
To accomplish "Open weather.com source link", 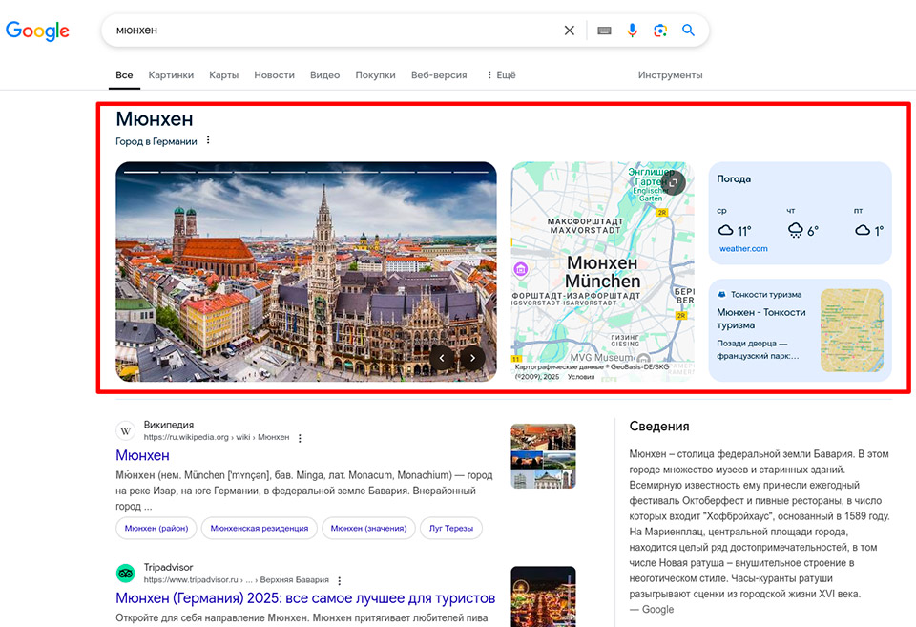I will click(x=743, y=248).
